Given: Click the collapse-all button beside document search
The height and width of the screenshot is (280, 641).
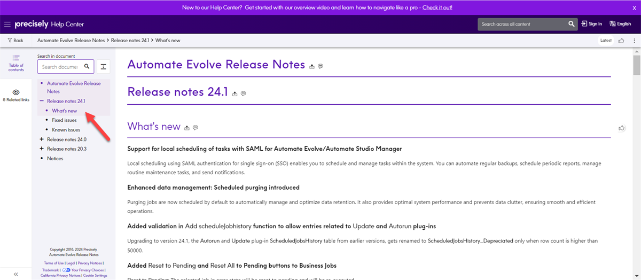Looking at the screenshot, I should click(104, 67).
